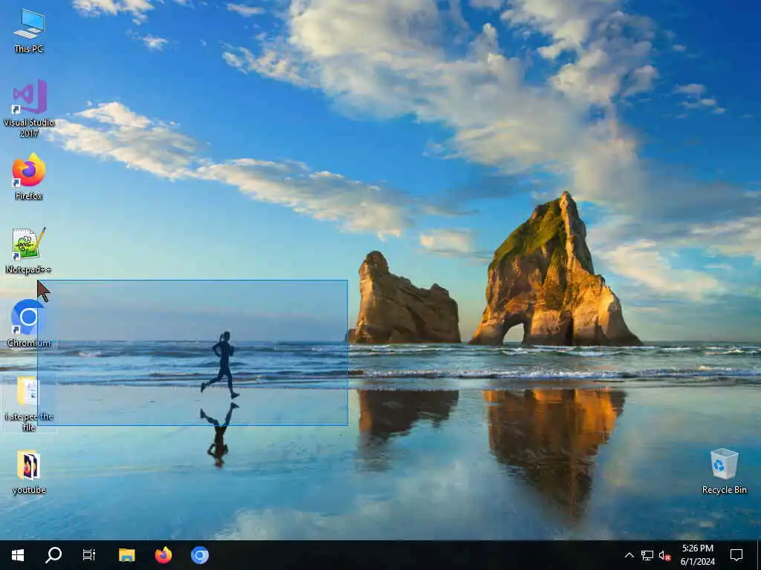Open the network status tray icon
Viewport: 761px width, 570px height.
point(647,555)
